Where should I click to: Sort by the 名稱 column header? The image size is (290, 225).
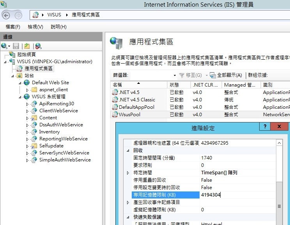click(139, 85)
